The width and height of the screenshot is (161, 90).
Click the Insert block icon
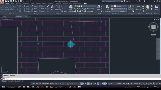tap(98, 8)
